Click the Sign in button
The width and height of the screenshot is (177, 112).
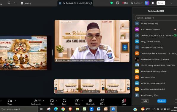pyautogui.click(x=161, y=3)
